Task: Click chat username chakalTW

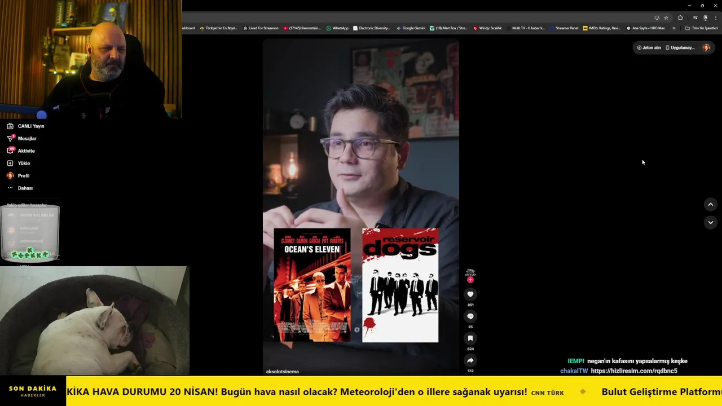Action: 574,371
